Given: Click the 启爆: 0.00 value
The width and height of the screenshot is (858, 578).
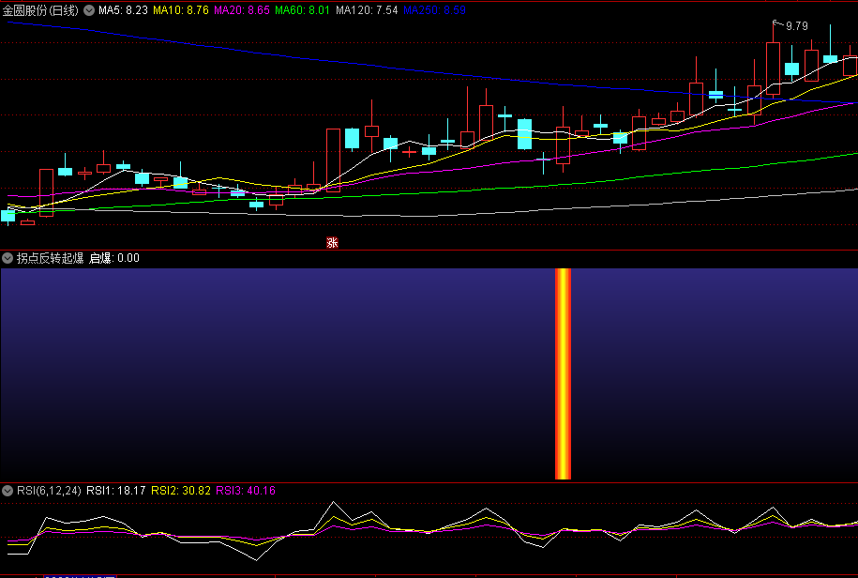Looking at the screenshot, I should 114,258.
